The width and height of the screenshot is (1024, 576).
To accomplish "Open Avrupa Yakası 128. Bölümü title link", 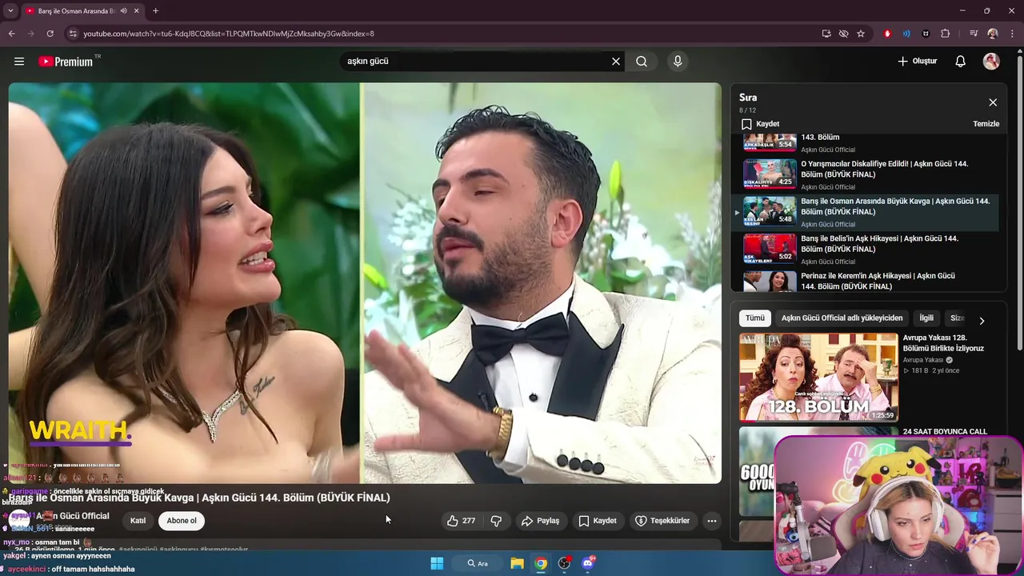I will point(943,343).
